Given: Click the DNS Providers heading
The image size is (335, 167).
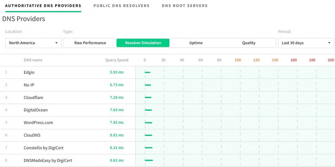Looking at the screenshot, I should click(x=24, y=19).
